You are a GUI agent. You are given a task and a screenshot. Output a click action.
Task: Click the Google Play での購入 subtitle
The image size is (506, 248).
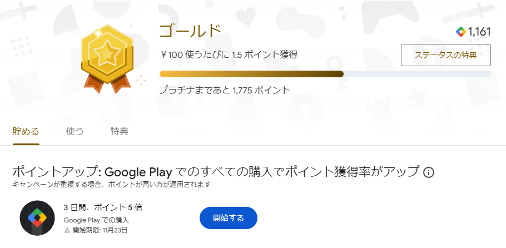pos(97,220)
